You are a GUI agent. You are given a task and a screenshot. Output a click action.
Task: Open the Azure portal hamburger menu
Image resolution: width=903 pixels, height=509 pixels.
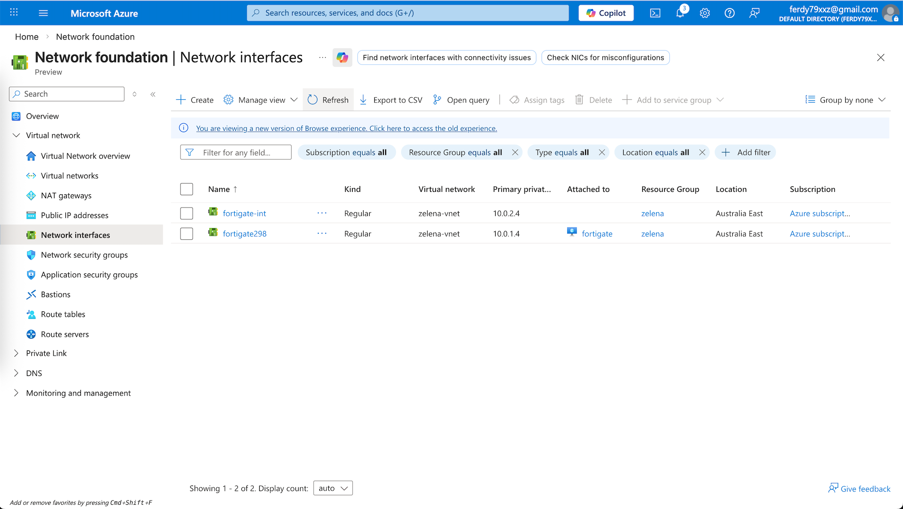tap(43, 13)
